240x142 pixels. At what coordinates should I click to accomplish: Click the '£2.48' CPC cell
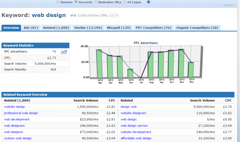111,113
